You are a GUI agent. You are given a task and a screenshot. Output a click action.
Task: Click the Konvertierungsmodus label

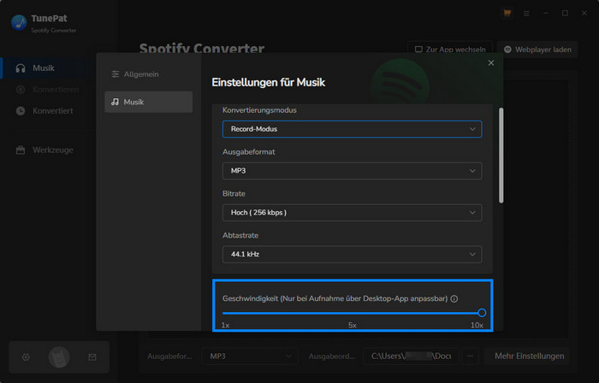(x=259, y=110)
